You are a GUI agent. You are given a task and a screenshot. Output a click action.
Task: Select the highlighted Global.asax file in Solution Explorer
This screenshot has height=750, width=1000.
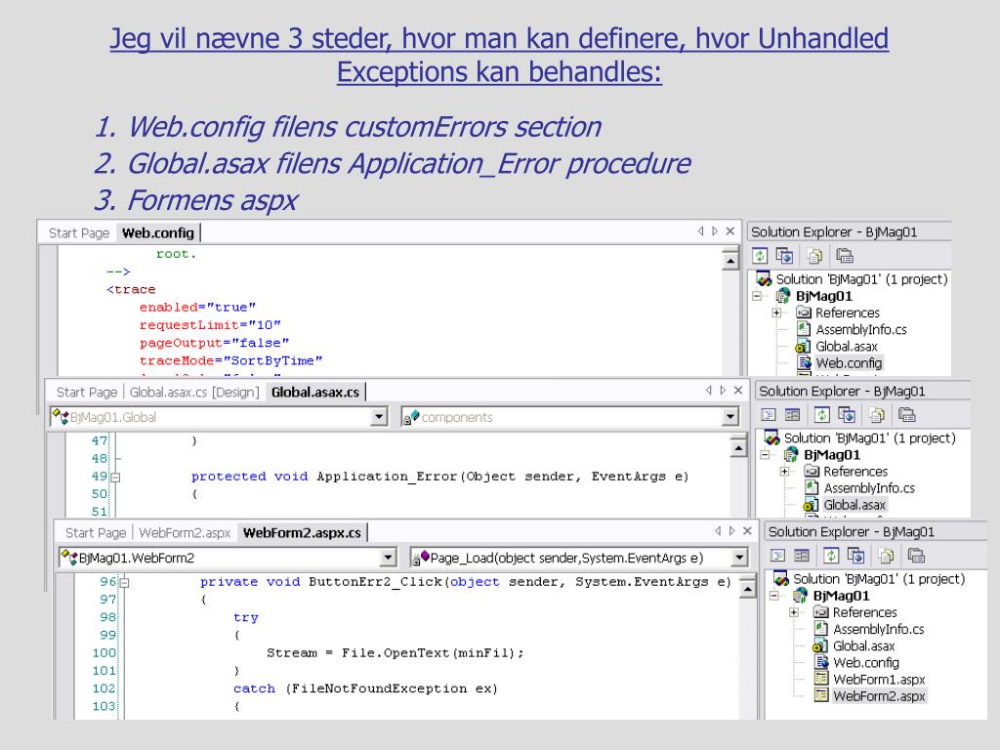[854, 505]
